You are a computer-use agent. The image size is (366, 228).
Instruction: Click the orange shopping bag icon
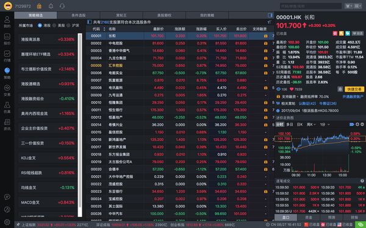coord(39,6)
